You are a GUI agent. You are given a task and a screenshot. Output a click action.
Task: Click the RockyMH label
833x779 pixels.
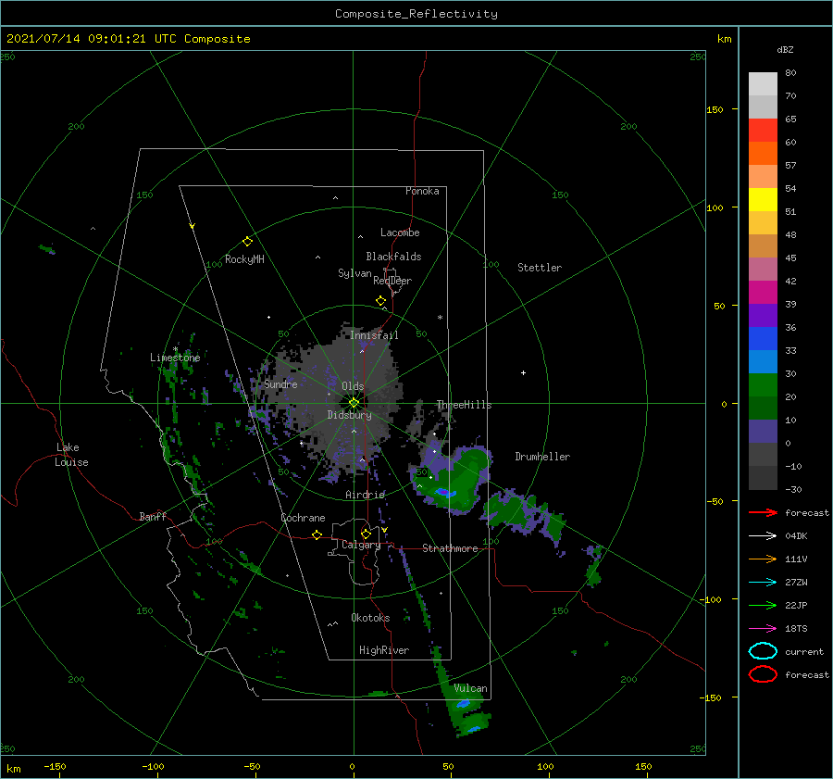244,259
